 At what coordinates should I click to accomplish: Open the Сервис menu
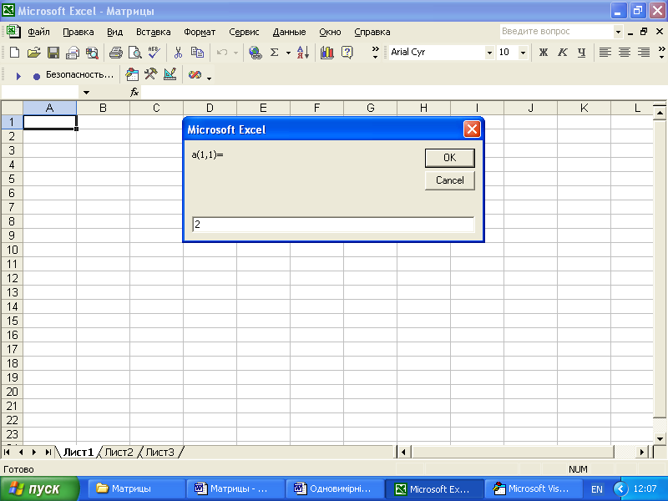[x=244, y=32]
